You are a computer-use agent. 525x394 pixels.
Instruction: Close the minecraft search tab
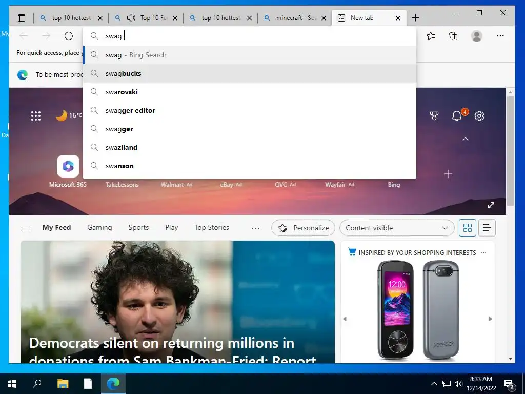(324, 18)
